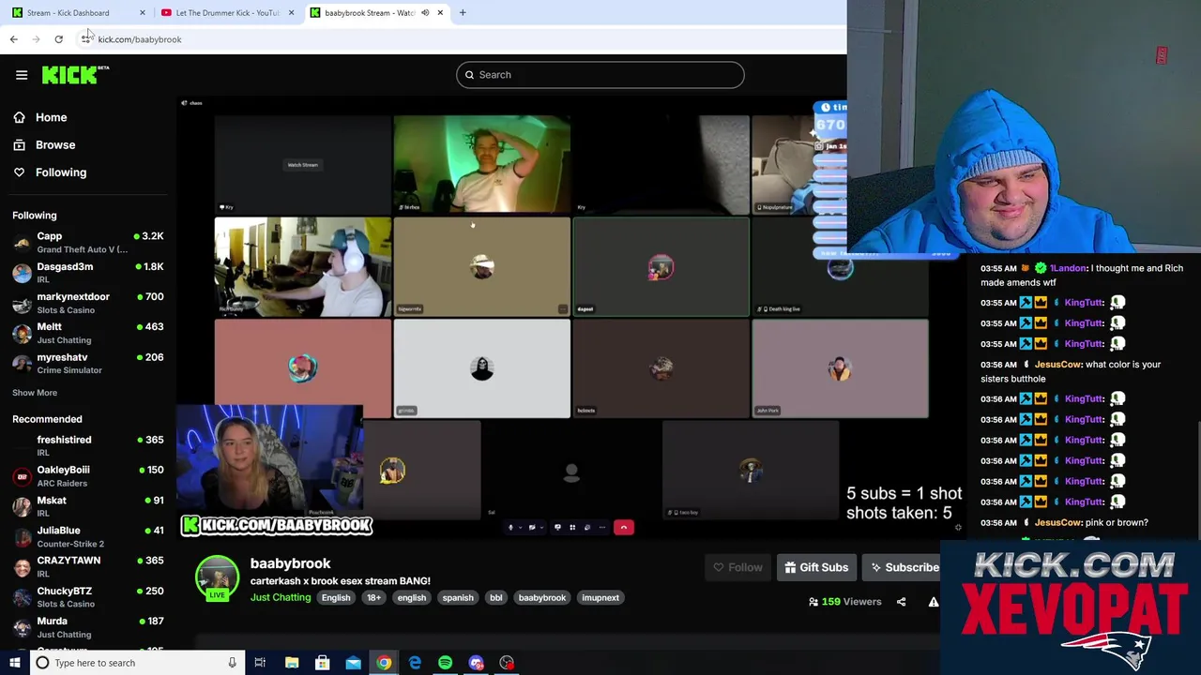
Task: Expand microphone options arrow in call bar
Action: [521, 528]
